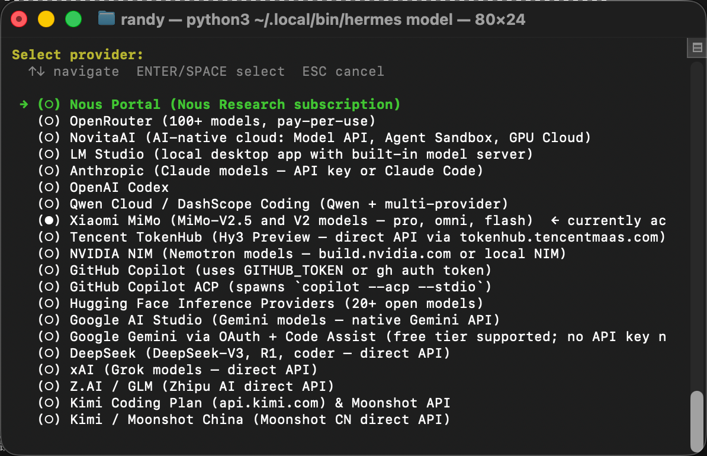The width and height of the screenshot is (707, 456).
Task: Click the green arrow beside Nous Portal
Action: click(24, 105)
